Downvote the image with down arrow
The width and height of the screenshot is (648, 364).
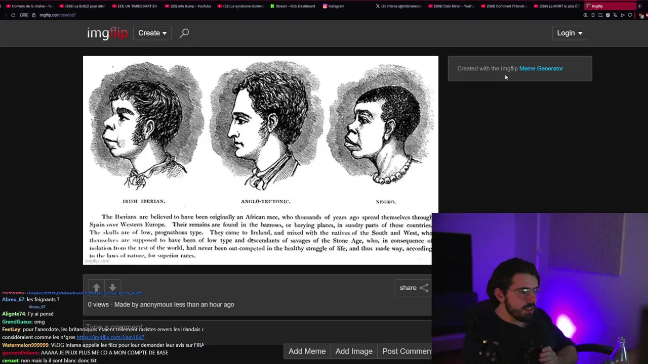click(x=112, y=287)
